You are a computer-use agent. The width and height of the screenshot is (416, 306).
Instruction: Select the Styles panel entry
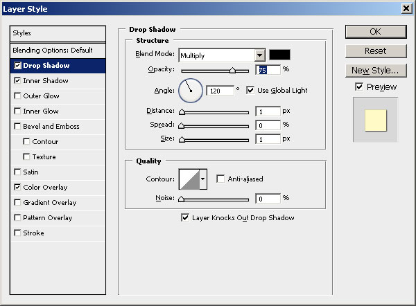(58, 33)
